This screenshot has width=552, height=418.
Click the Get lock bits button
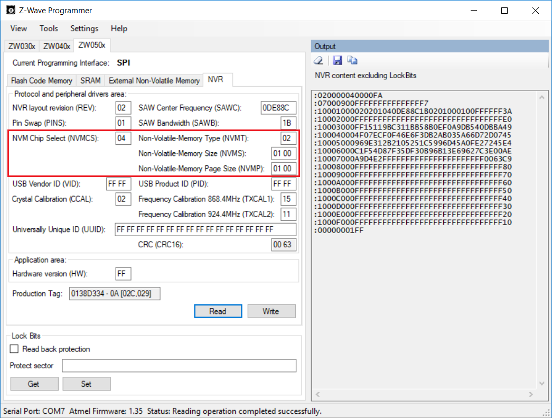coord(33,384)
